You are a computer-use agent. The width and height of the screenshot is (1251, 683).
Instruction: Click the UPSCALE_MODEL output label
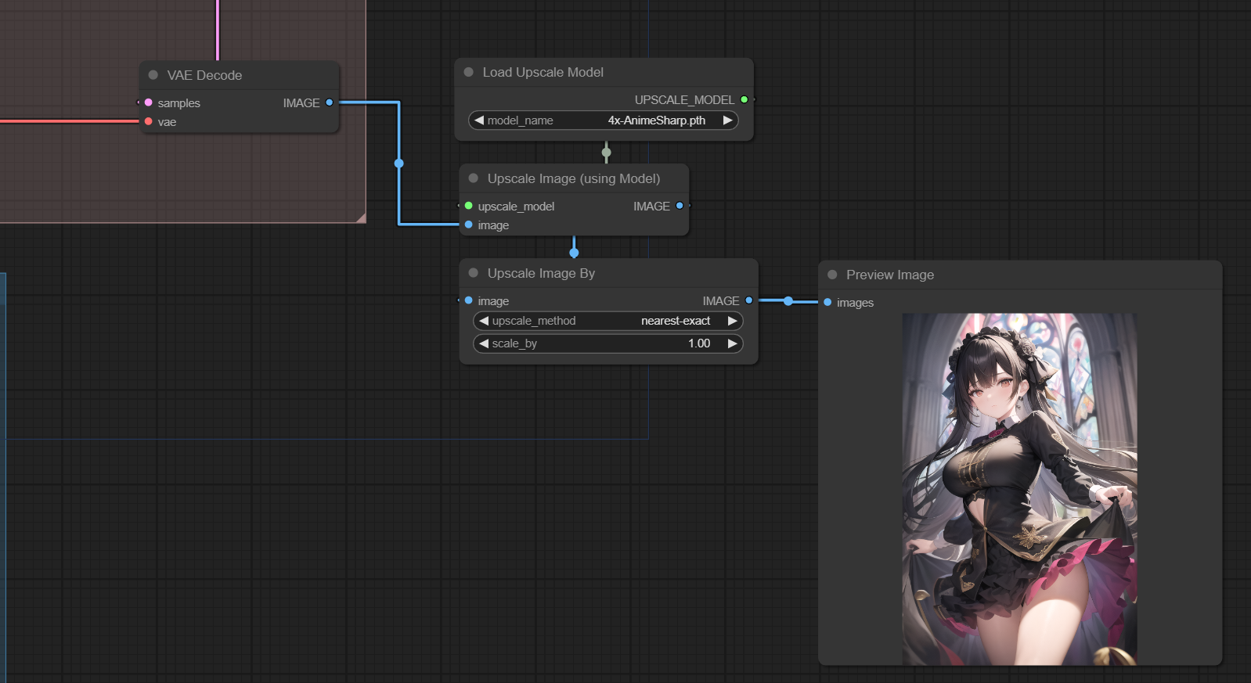coord(684,99)
